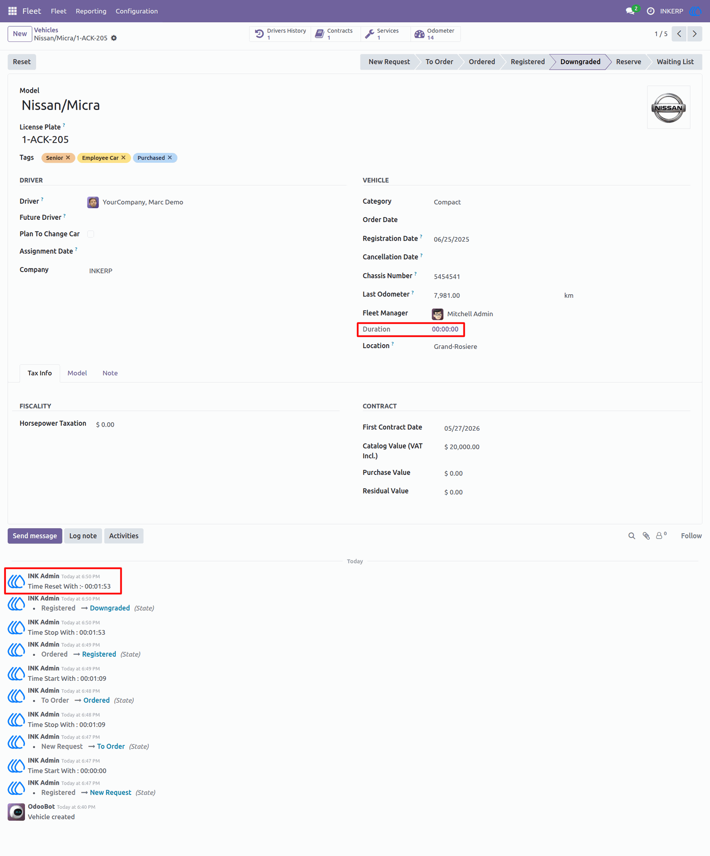Switch to the Note tab
The height and width of the screenshot is (856, 710).
pos(110,373)
